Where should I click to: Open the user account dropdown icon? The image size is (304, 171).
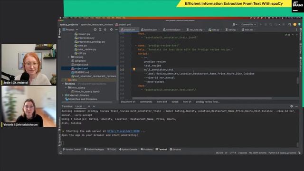click(235, 24)
